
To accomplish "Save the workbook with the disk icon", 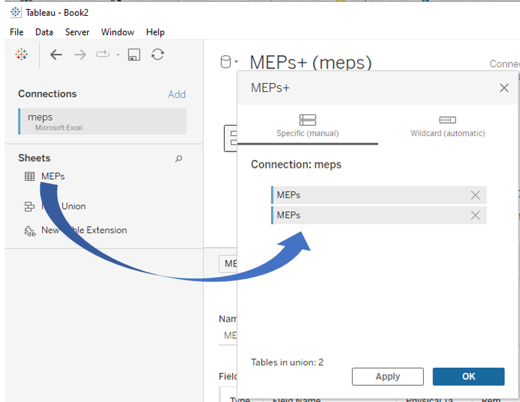I will coord(134,55).
